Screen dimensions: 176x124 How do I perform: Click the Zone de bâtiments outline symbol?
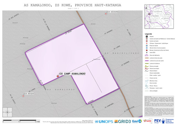coord(146,55)
